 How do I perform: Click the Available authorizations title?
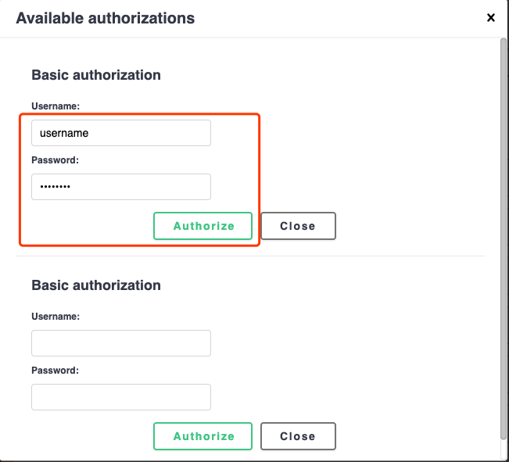106,18
